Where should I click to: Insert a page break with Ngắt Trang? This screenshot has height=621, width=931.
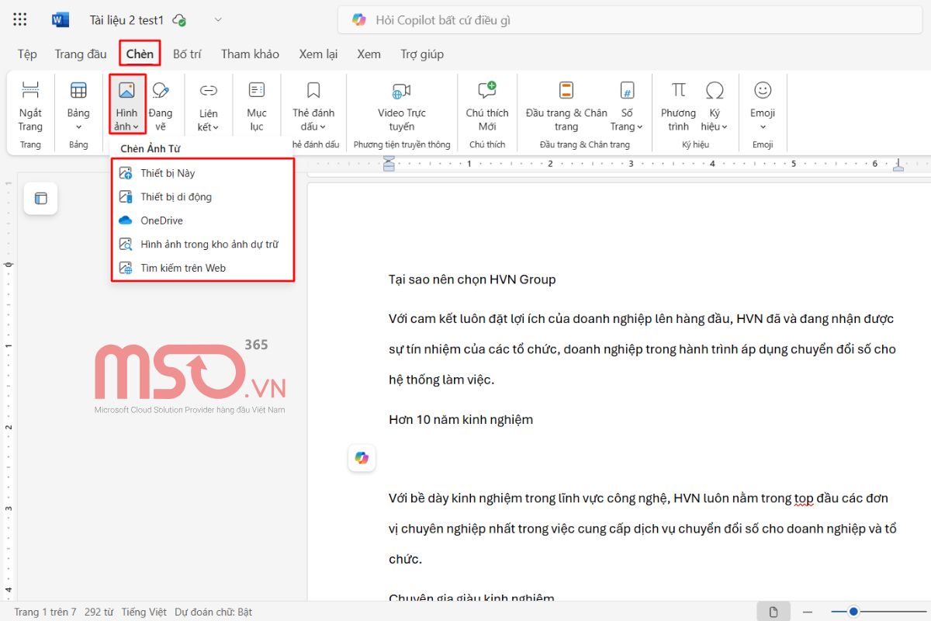click(31, 106)
